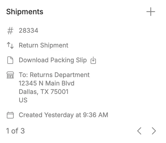Click the '1 of 3' page indicator

15,131
